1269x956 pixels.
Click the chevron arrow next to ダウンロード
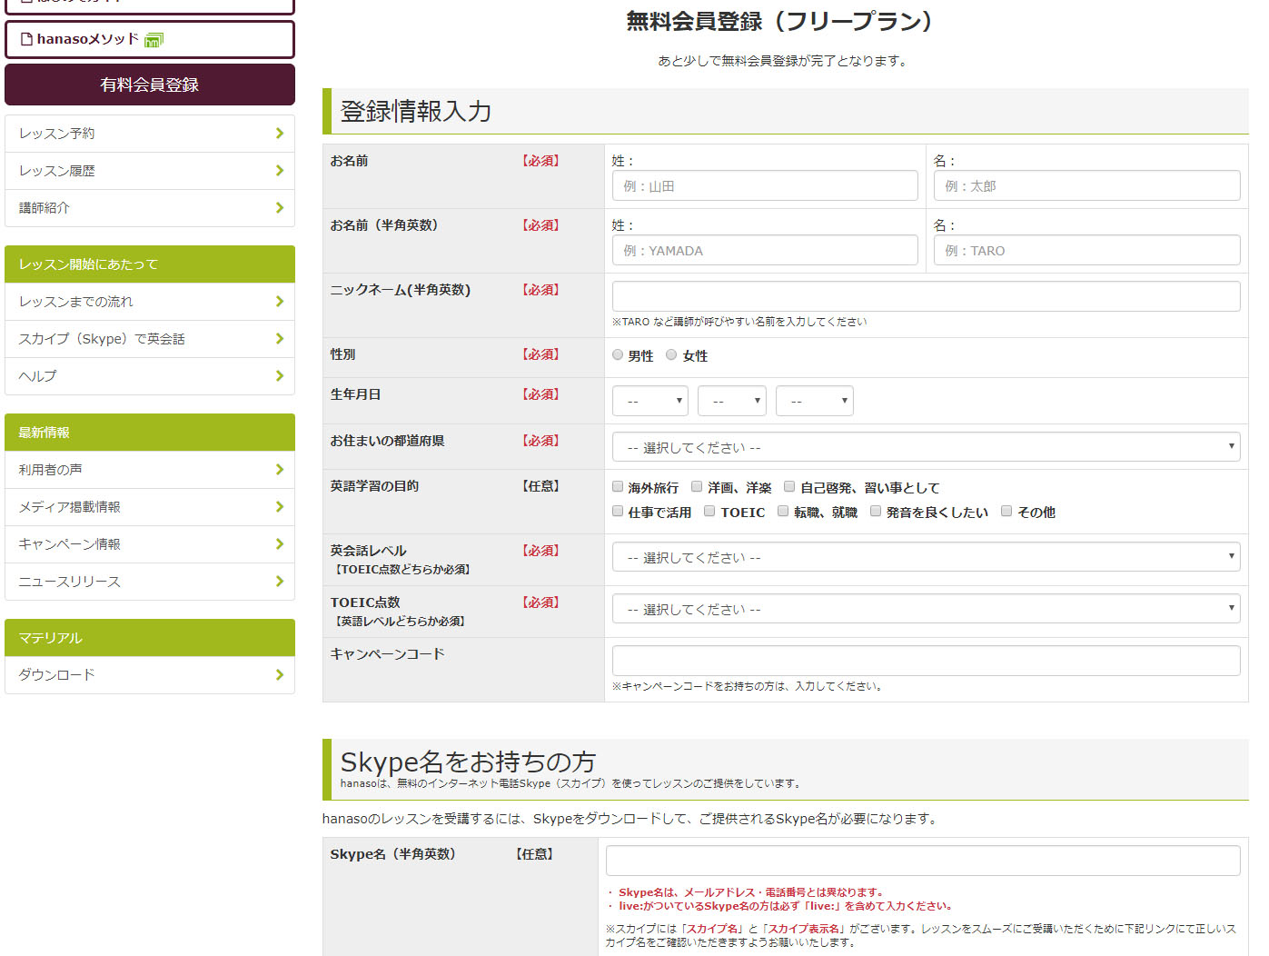coord(279,675)
